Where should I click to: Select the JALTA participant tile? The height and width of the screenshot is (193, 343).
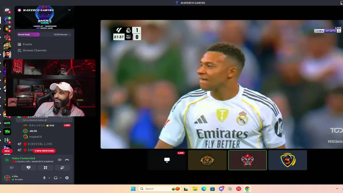point(247,160)
